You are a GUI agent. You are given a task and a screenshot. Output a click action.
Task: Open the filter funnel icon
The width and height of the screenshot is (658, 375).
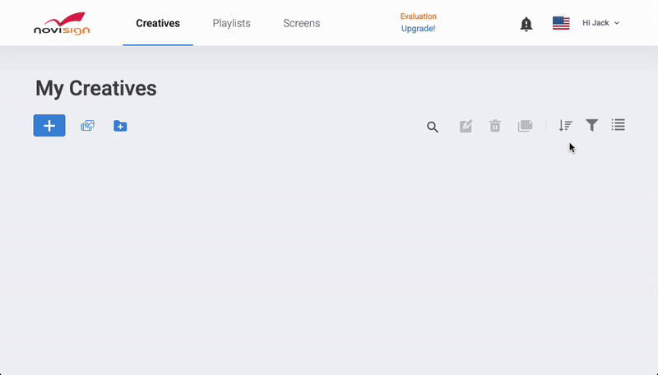point(591,125)
